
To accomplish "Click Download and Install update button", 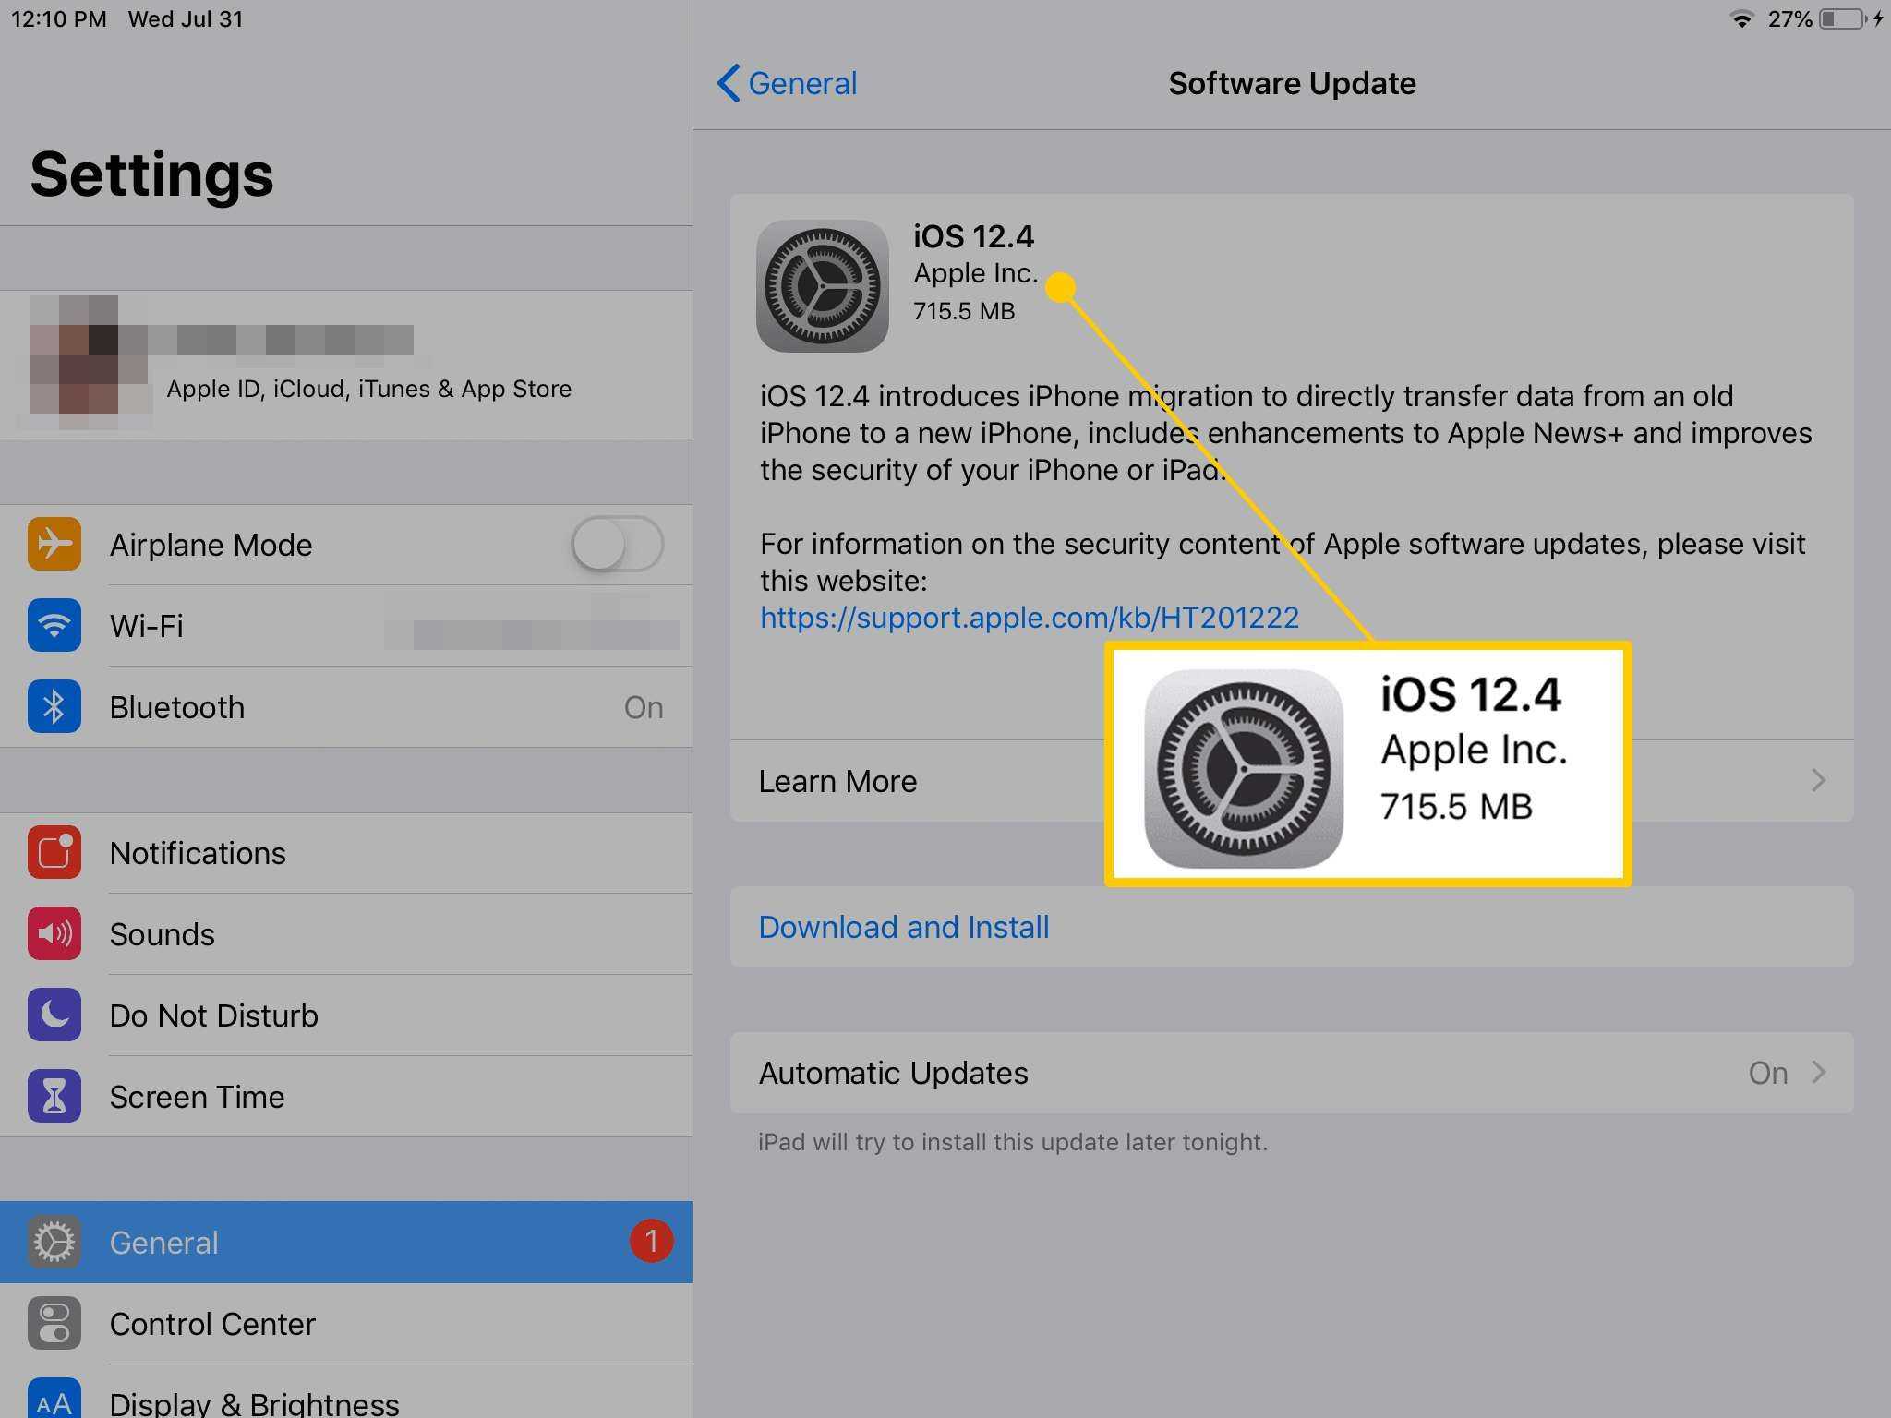I will (904, 927).
